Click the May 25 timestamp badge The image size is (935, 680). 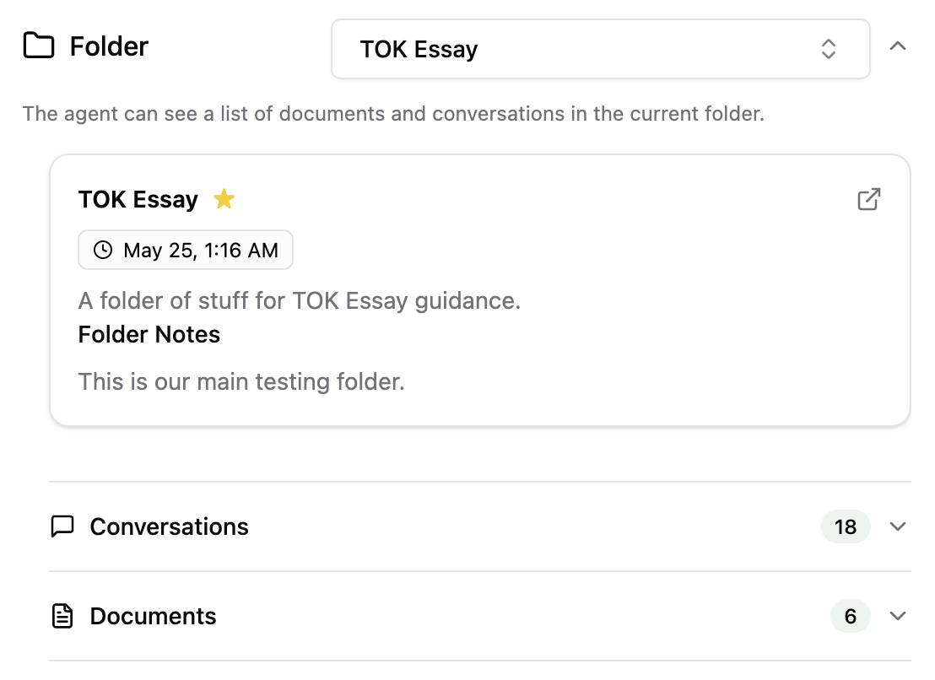click(x=185, y=250)
